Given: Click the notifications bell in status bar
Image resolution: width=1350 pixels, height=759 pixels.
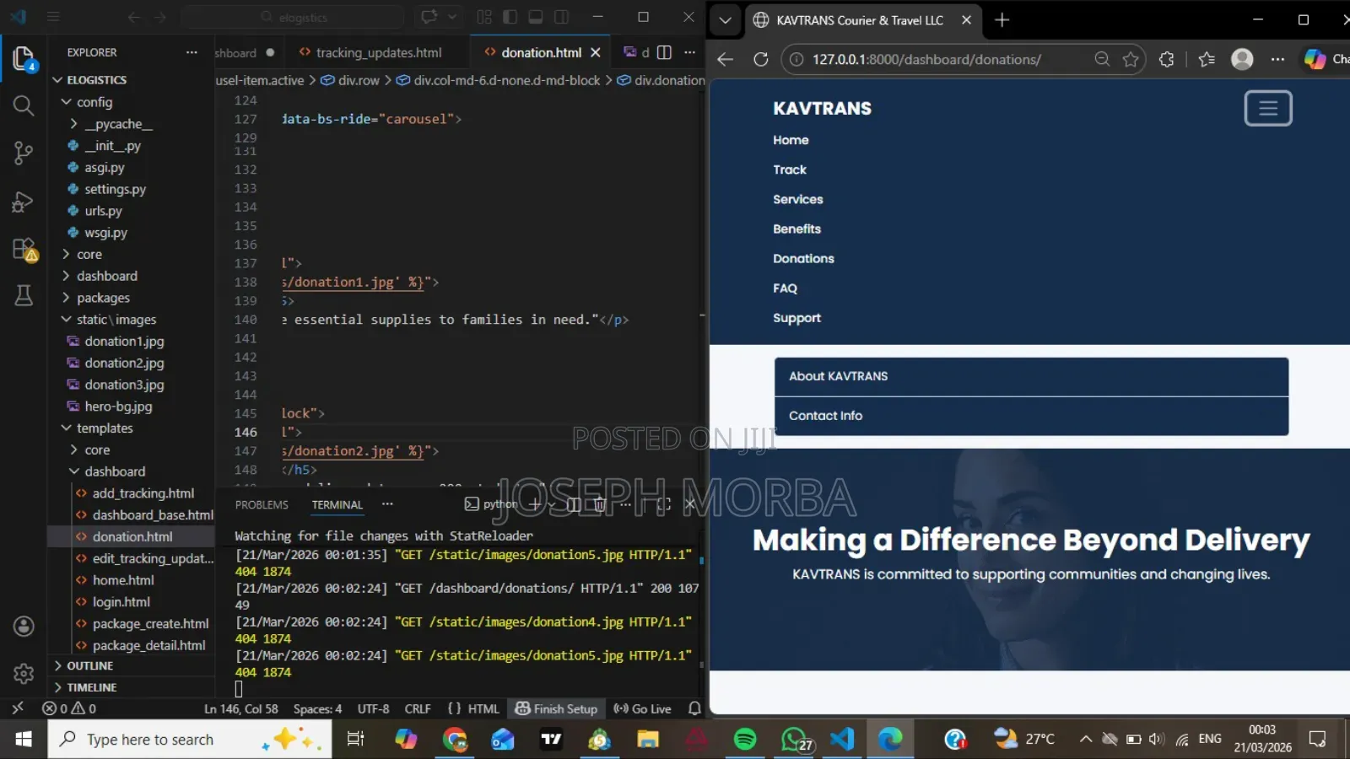Looking at the screenshot, I should pos(694,708).
